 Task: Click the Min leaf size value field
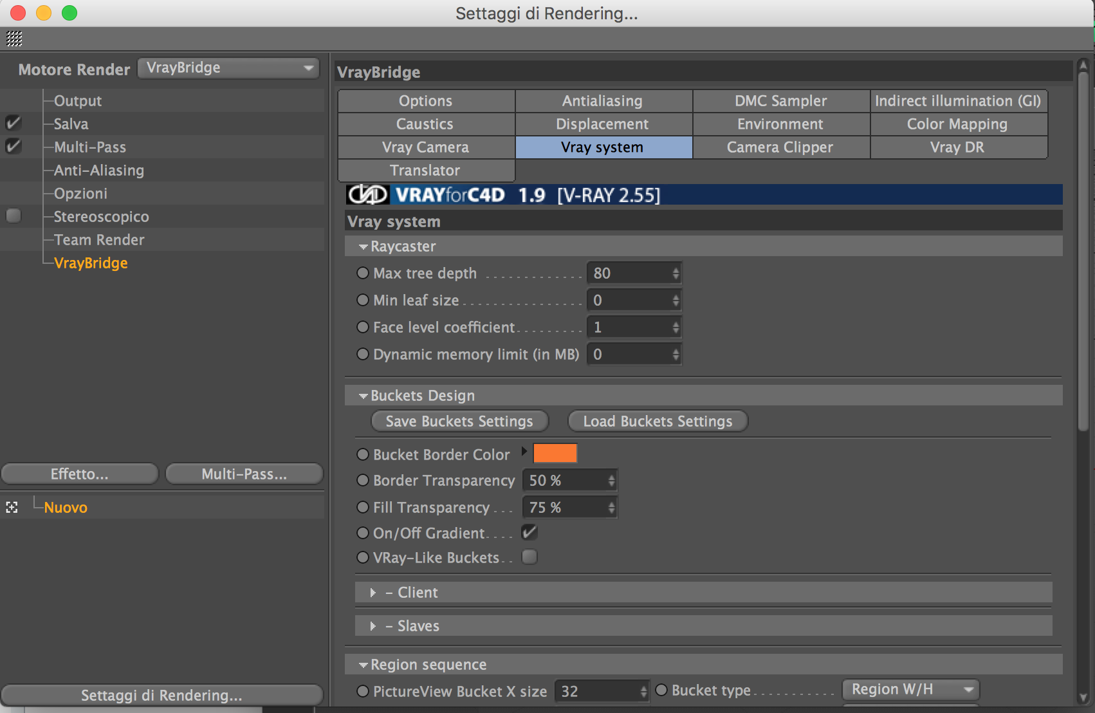point(634,300)
